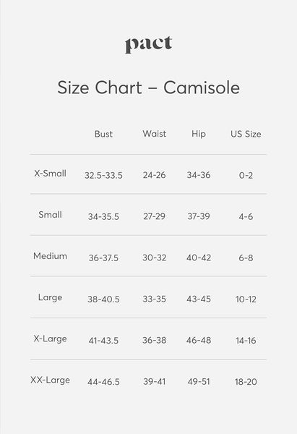The image size is (297, 434).
Task: Click the 39-41 waist measurement
Action: point(155,382)
